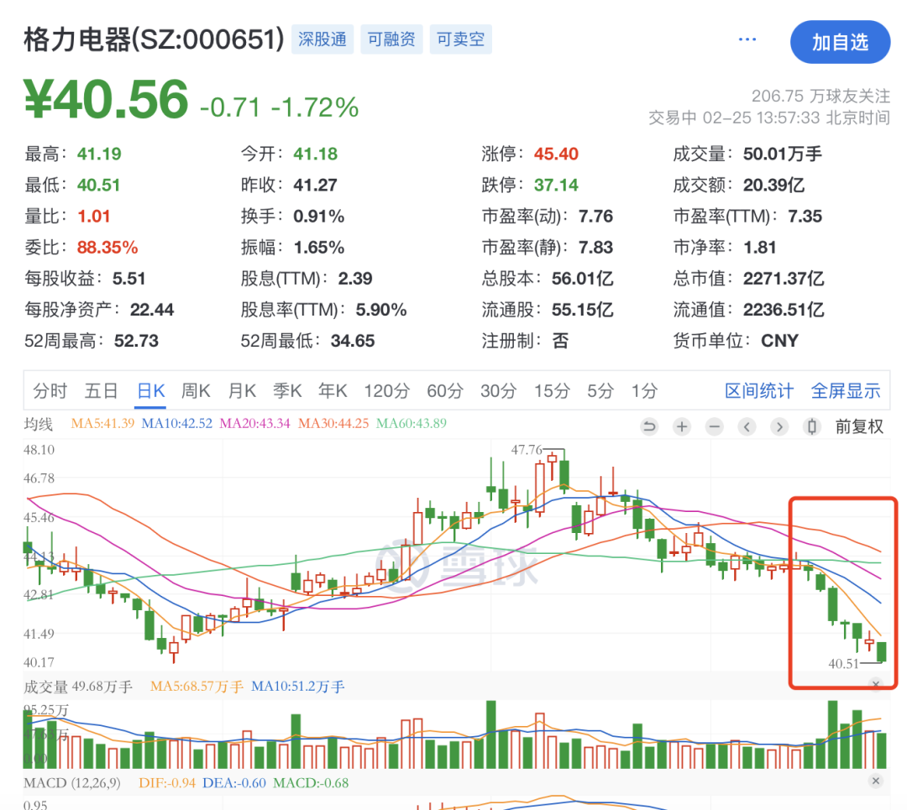Click the volume MA5:68.57万手 label

[197, 687]
